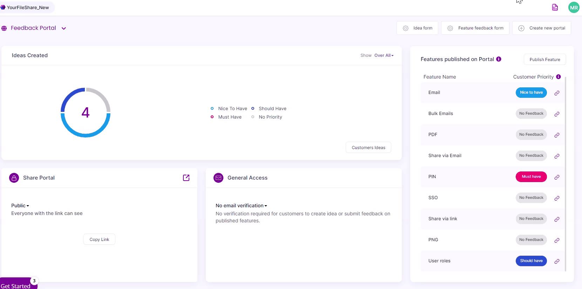Toggle Must Have legend marker
Screen dimensions: 582x289
[x=212, y=117]
